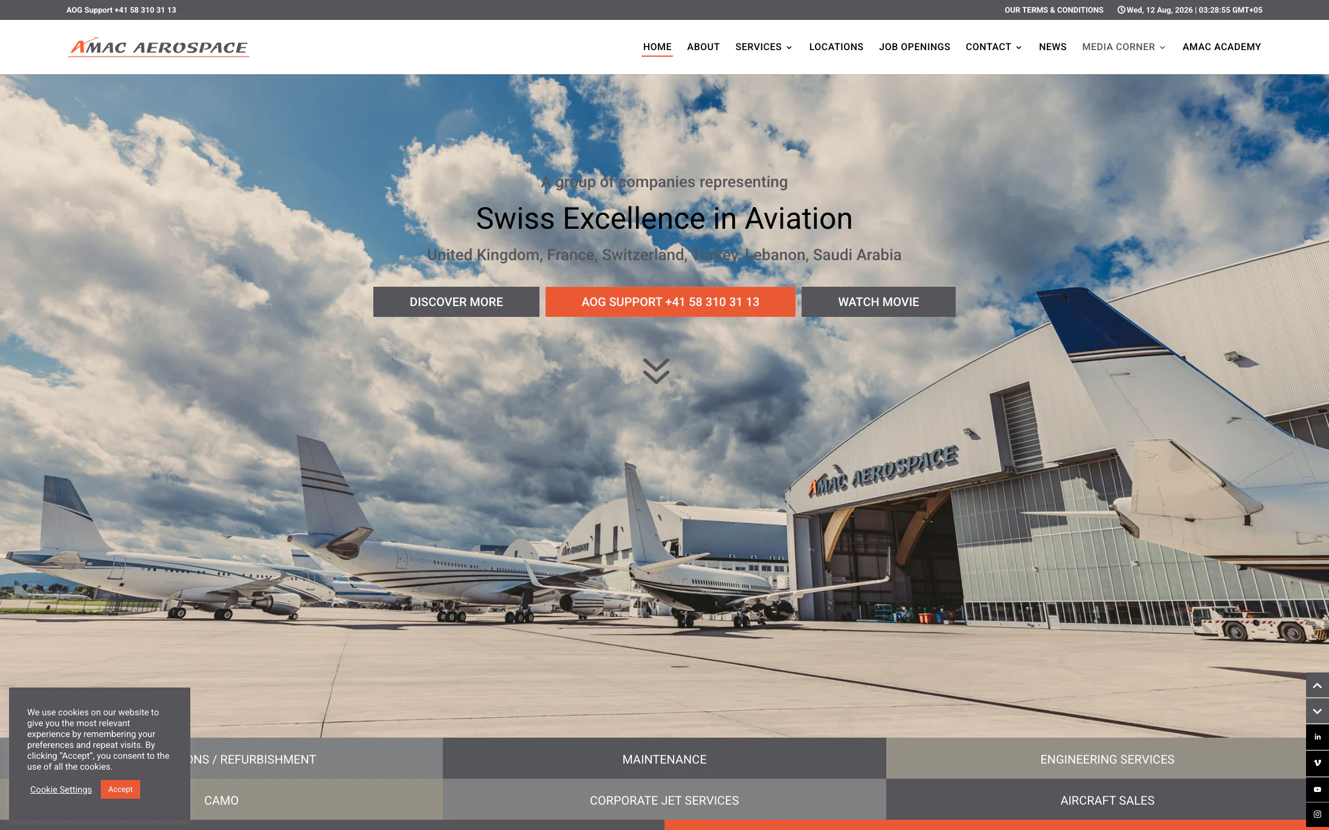The image size is (1329, 830).
Task: Open Our Terms & Conditions link
Action: 1054,10
